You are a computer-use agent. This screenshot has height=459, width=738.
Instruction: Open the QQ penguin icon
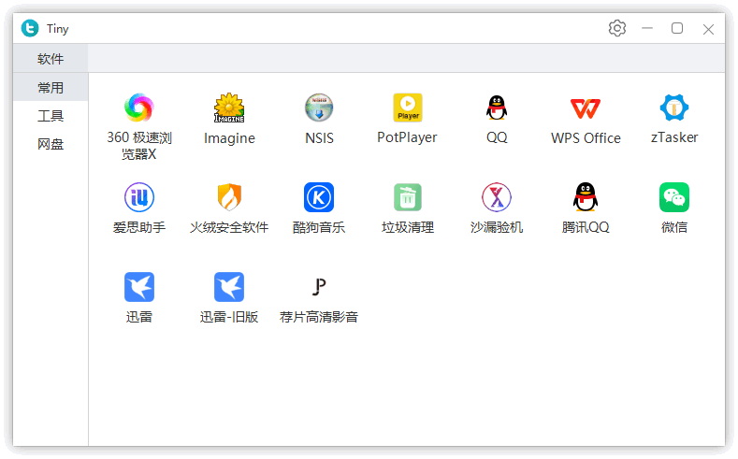point(497,108)
